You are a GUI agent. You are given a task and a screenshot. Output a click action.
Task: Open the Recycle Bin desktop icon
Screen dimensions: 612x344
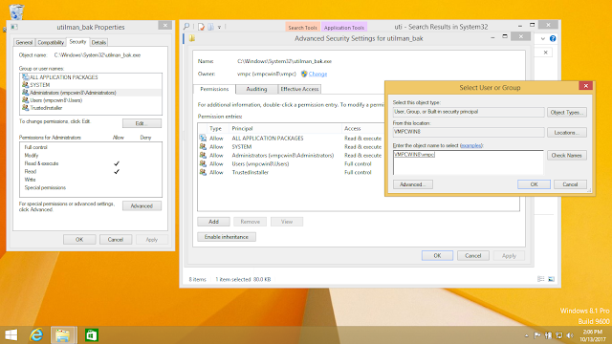[16, 11]
